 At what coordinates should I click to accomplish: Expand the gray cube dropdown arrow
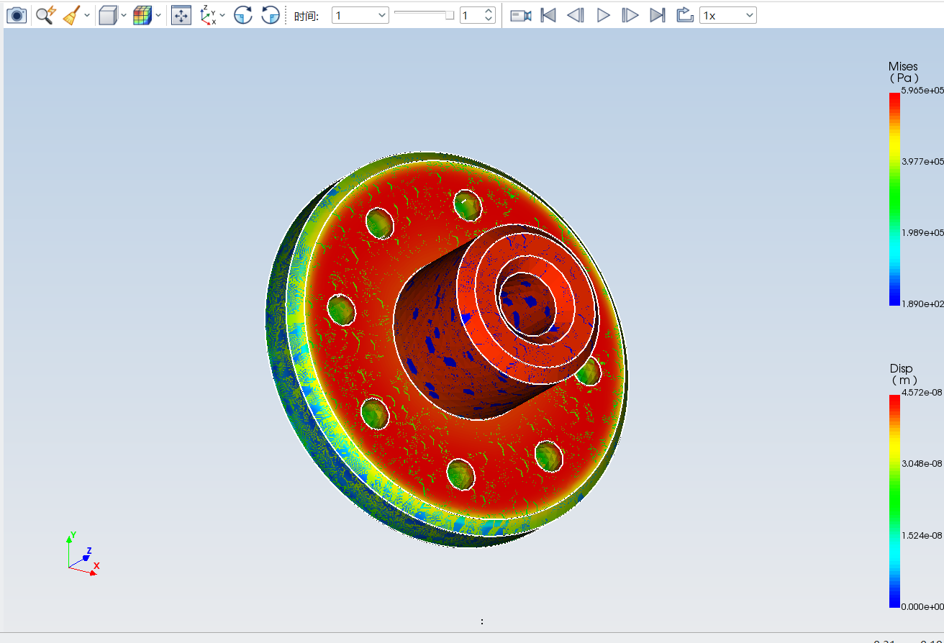pyautogui.click(x=124, y=15)
